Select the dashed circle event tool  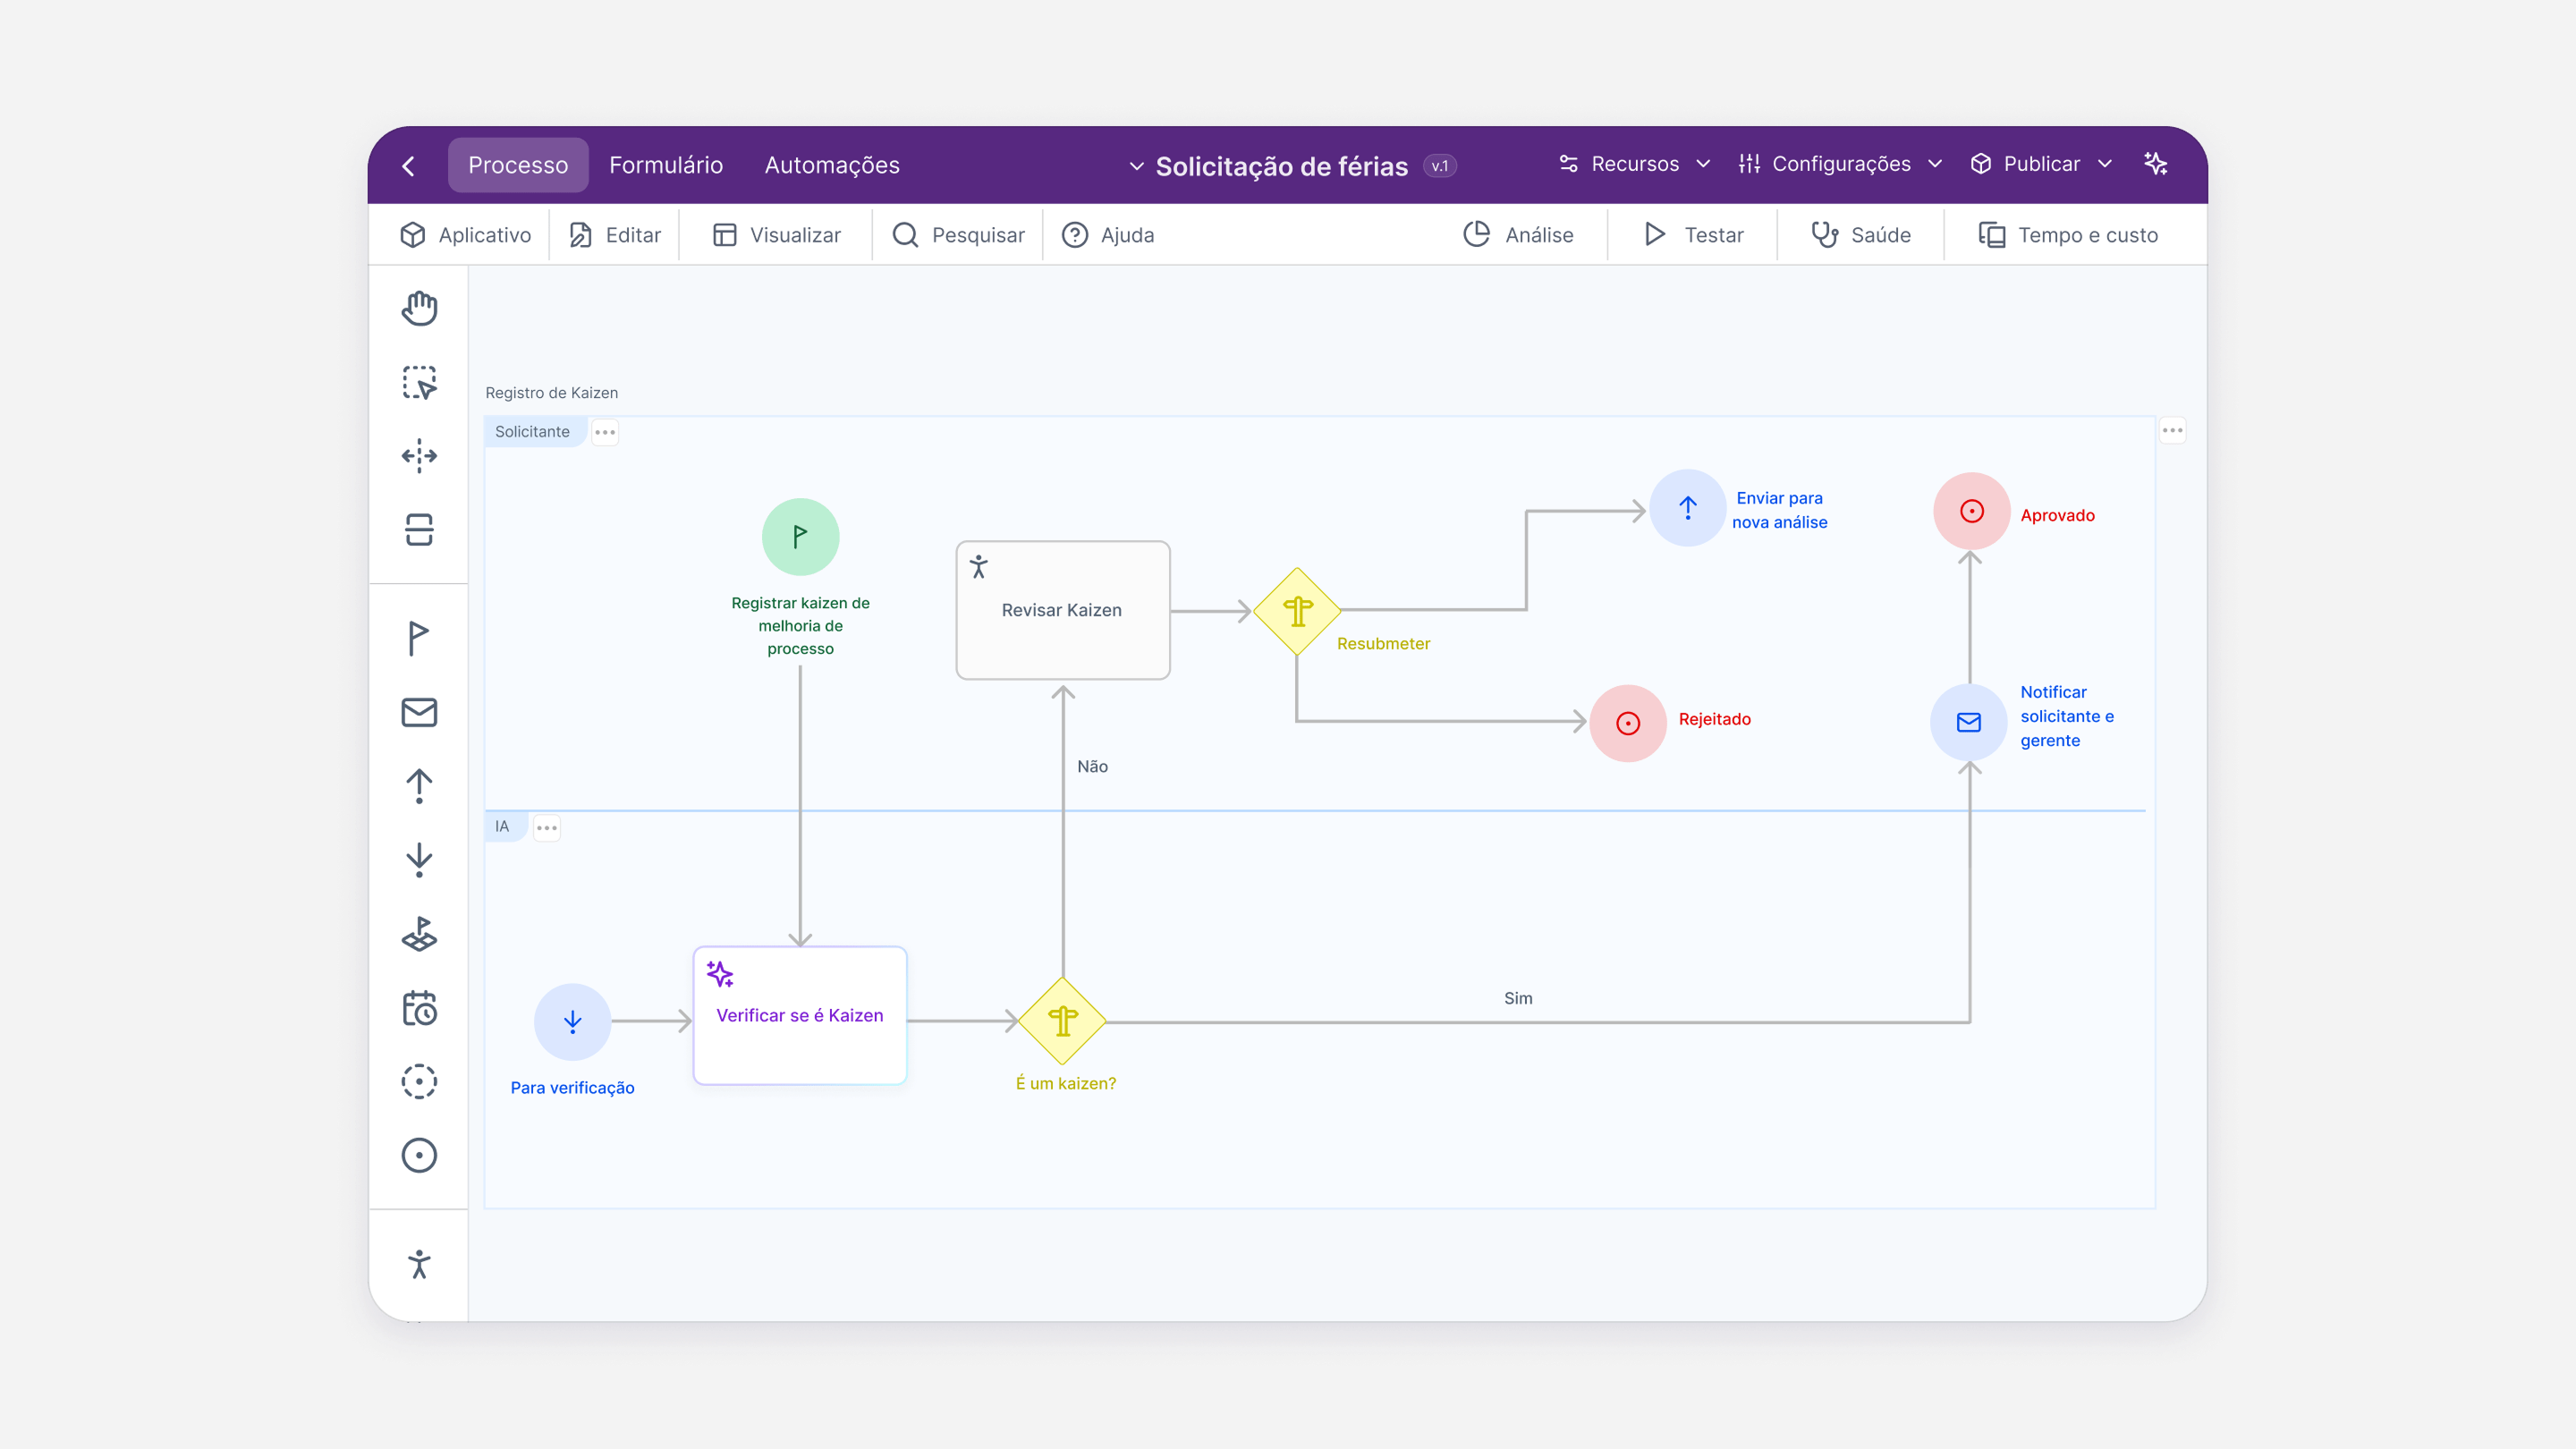pyautogui.click(x=419, y=1082)
